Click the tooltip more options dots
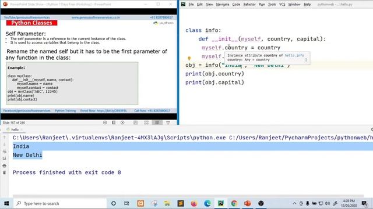373x209 pixels. [306, 60]
